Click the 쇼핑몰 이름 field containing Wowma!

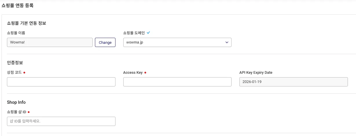49,42
